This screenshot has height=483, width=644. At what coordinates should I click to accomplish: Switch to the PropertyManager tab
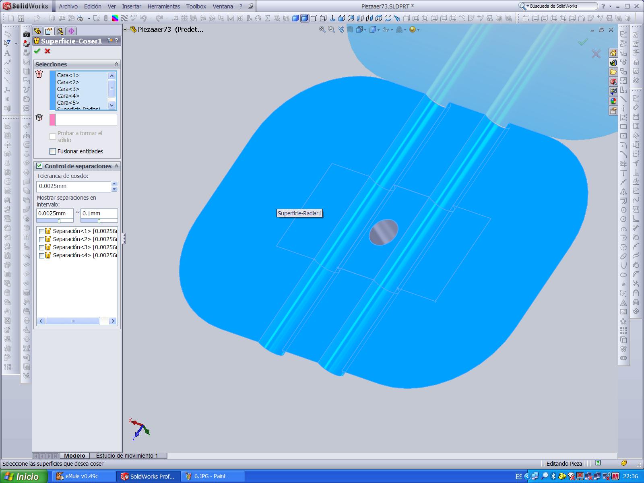pyautogui.click(x=49, y=31)
